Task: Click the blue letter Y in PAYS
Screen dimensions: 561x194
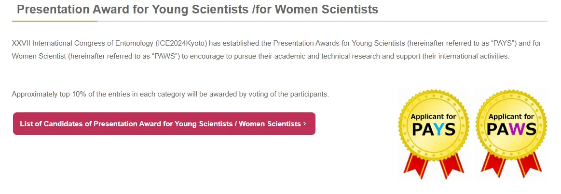Action: (x=437, y=130)
